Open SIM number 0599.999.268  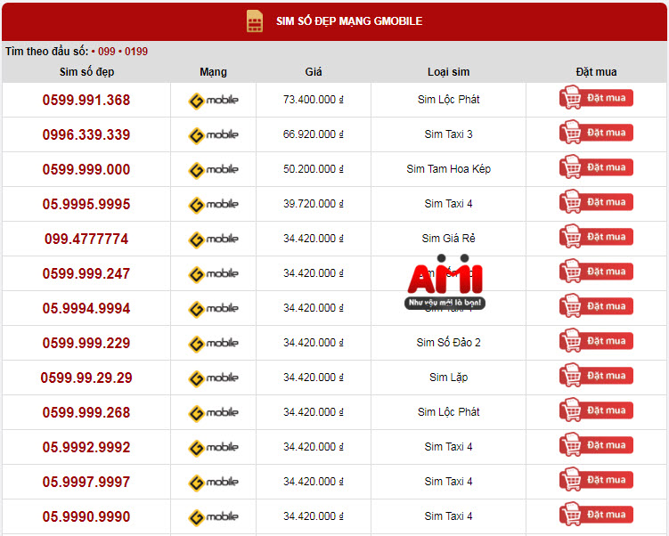pos(86,413)
